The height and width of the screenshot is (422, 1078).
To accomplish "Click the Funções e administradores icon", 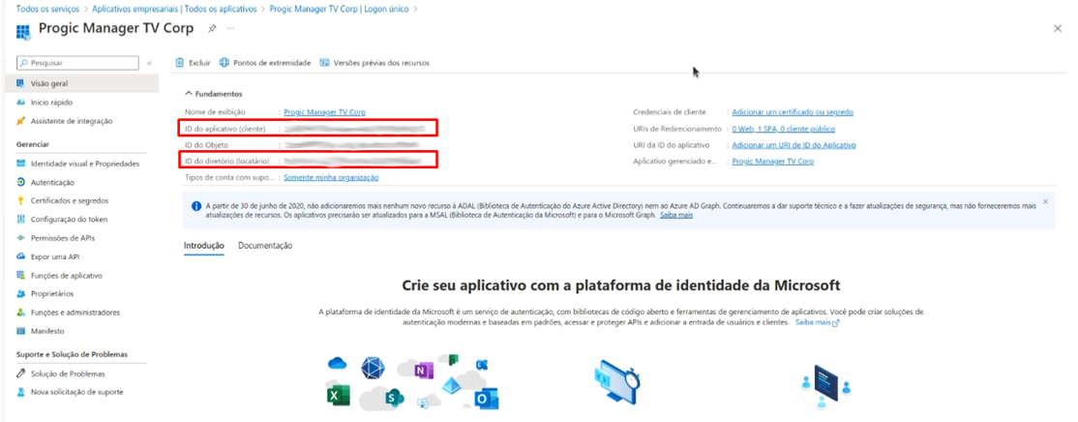I will coord(20,312).
